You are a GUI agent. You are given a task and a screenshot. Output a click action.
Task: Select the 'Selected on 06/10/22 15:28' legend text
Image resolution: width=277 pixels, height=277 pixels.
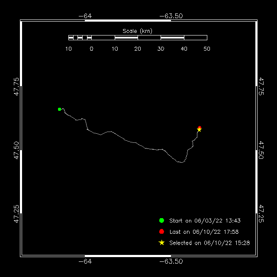[209, 243]
